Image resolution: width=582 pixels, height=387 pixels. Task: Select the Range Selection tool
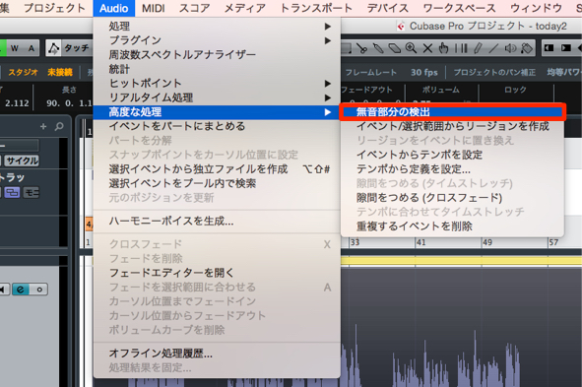346,48
